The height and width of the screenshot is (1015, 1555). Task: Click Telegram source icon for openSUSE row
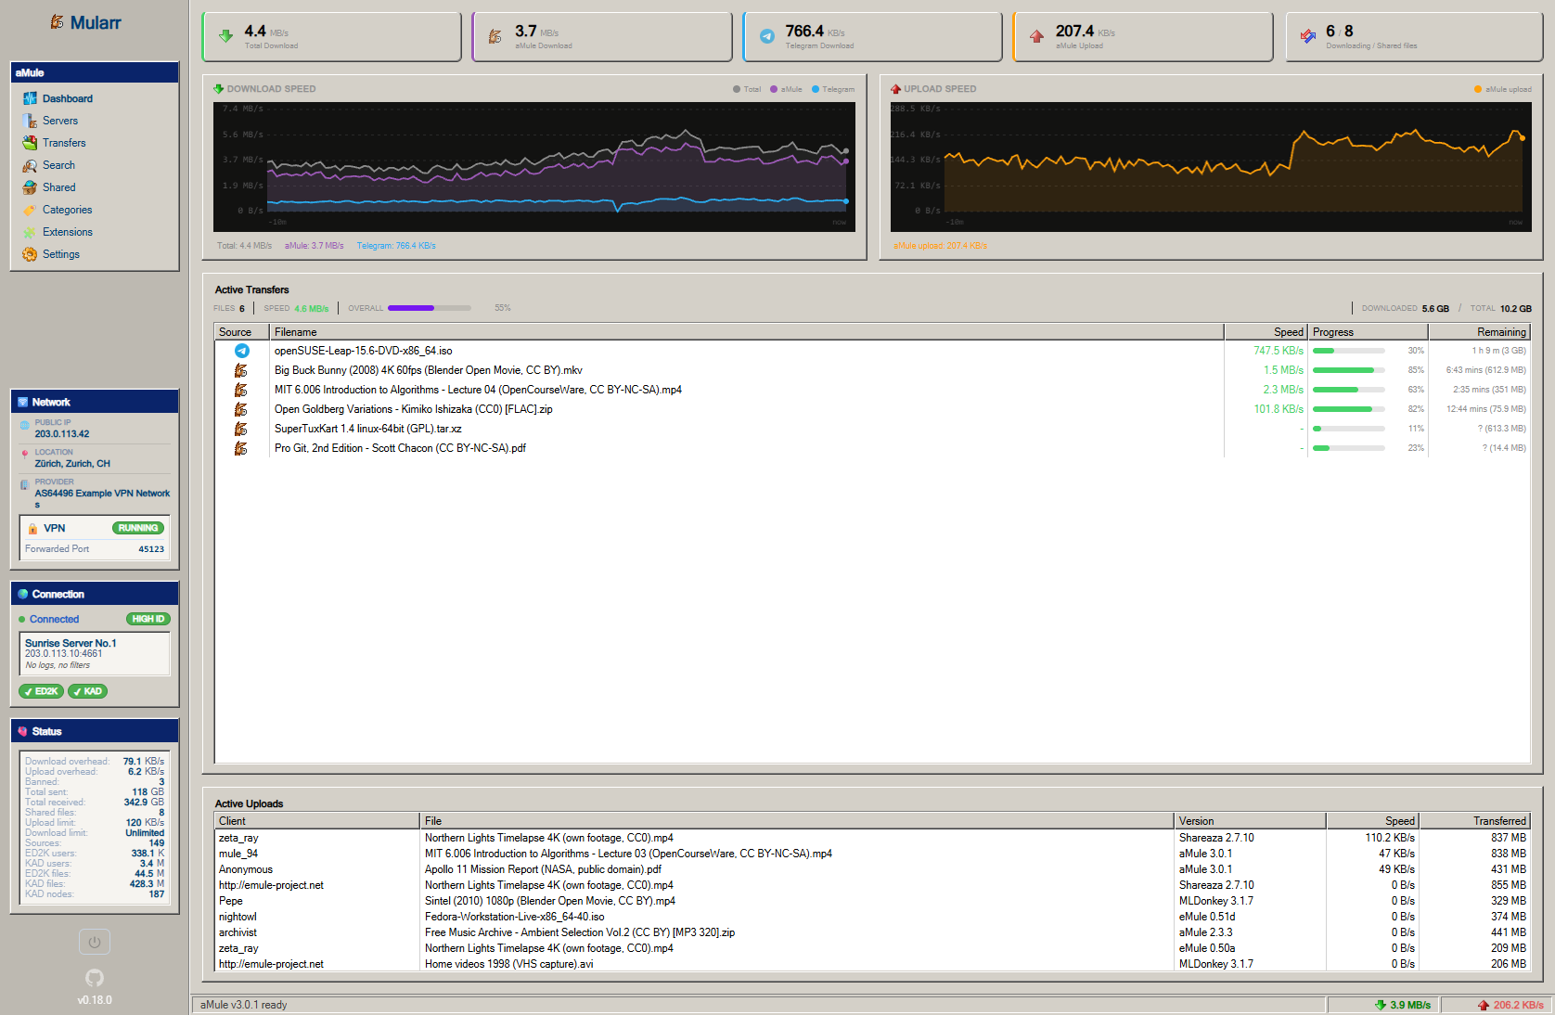click(241, 351)
